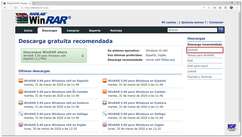242x137 pixels.
Task: Open RAR para movil in sidebar
Action: pyautogui.click(x=197, y=66)
